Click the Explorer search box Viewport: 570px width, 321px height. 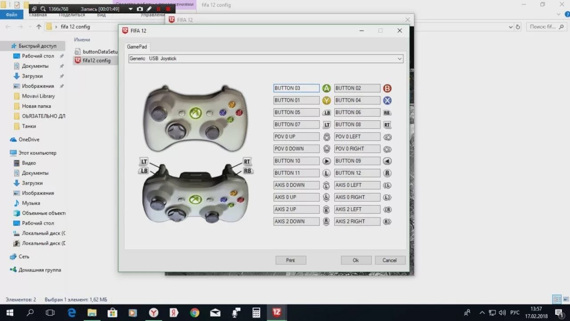click(x=546, y=27)
